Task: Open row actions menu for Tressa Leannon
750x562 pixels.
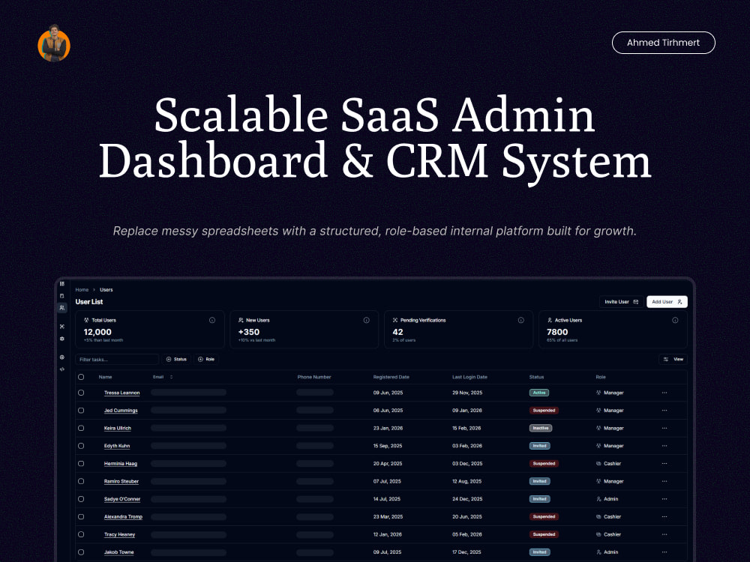Action: coord(664,393)
